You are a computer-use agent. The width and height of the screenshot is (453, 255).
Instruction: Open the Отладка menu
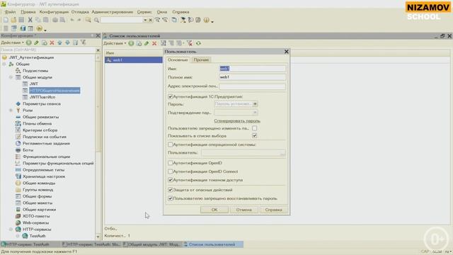(x=80, y=12)
